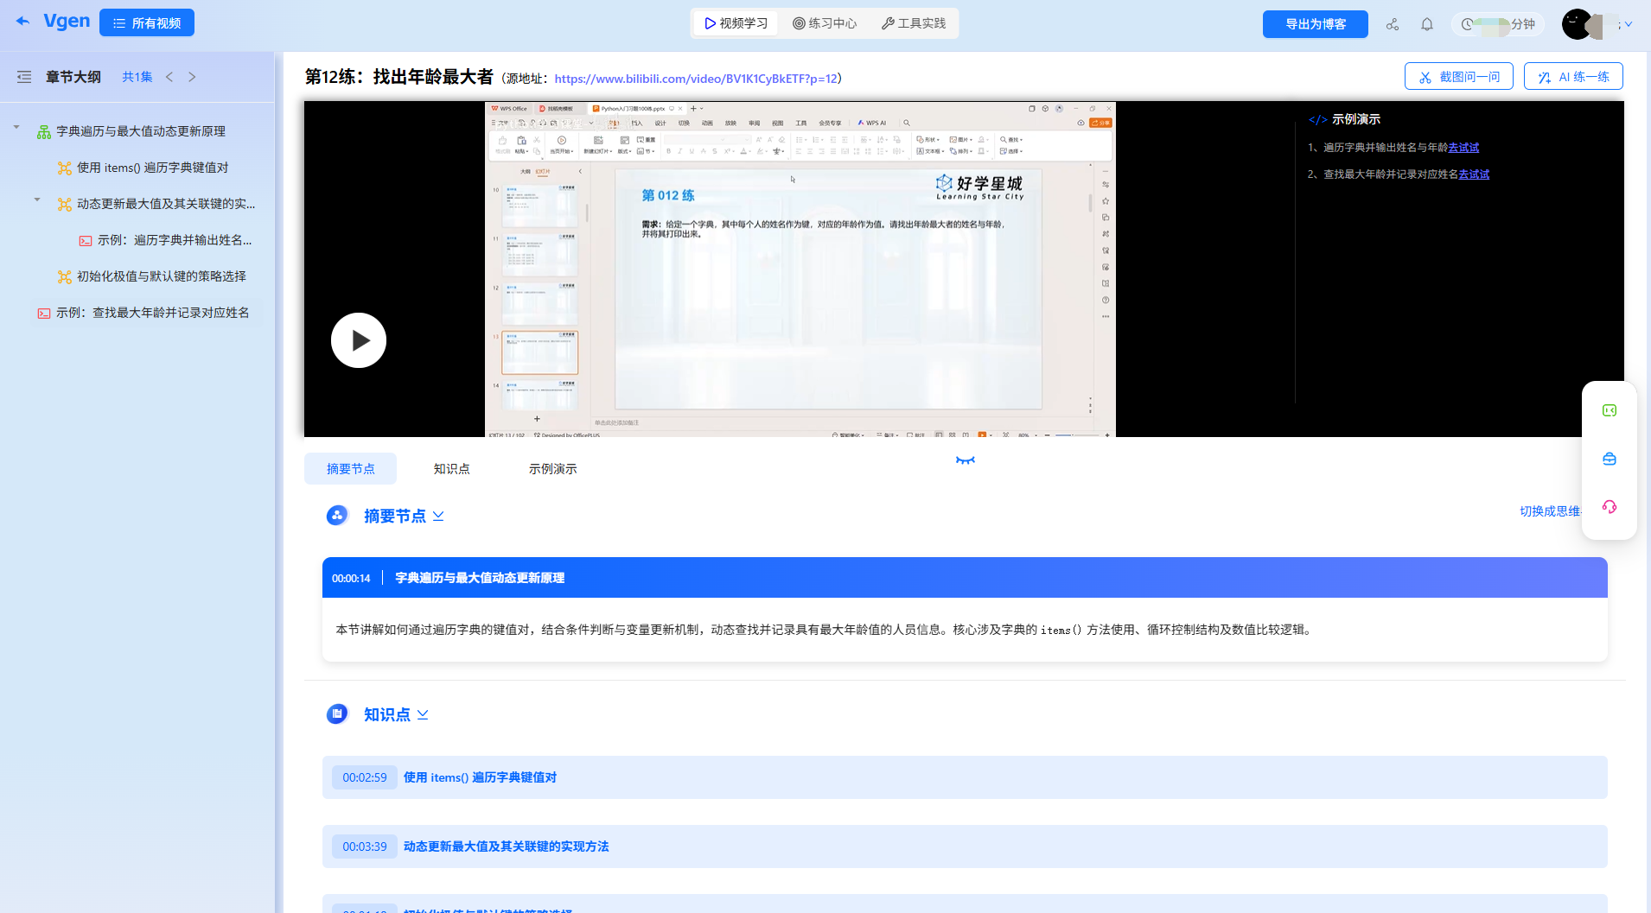The width and height of the screenshot is (1651, 913).
Task: Click the green floating panel icon
Action: (1610, 410)
